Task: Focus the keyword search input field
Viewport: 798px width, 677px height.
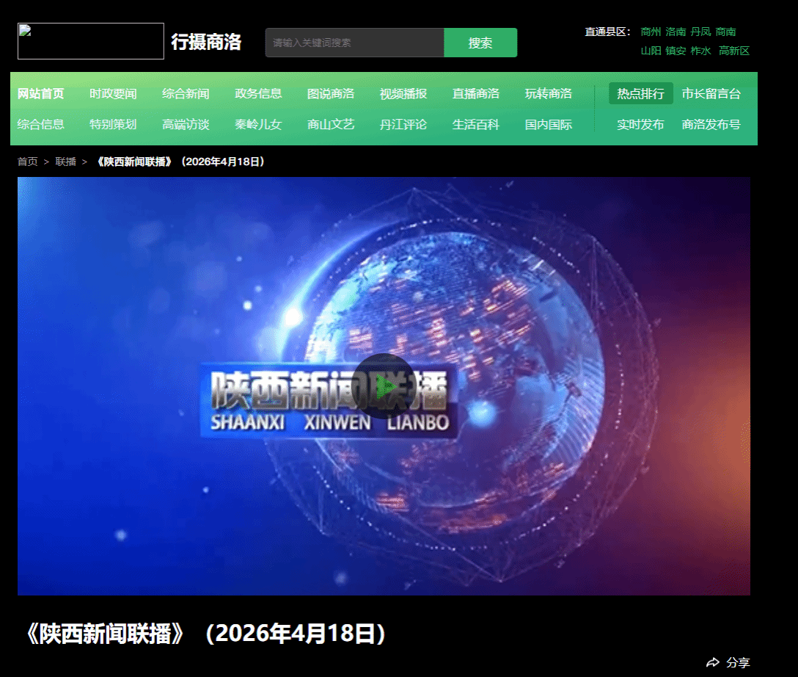Action: tap(354, 43)
